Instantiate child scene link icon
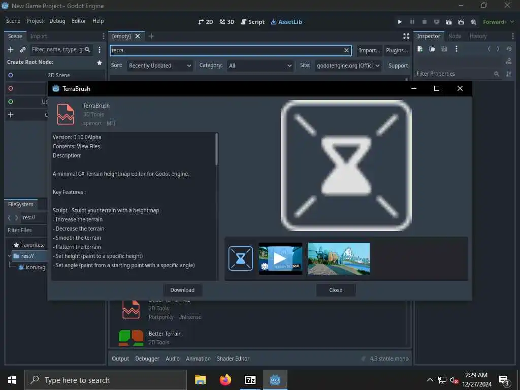The width and height of the screenshot is (520, 390). [23, 49]
